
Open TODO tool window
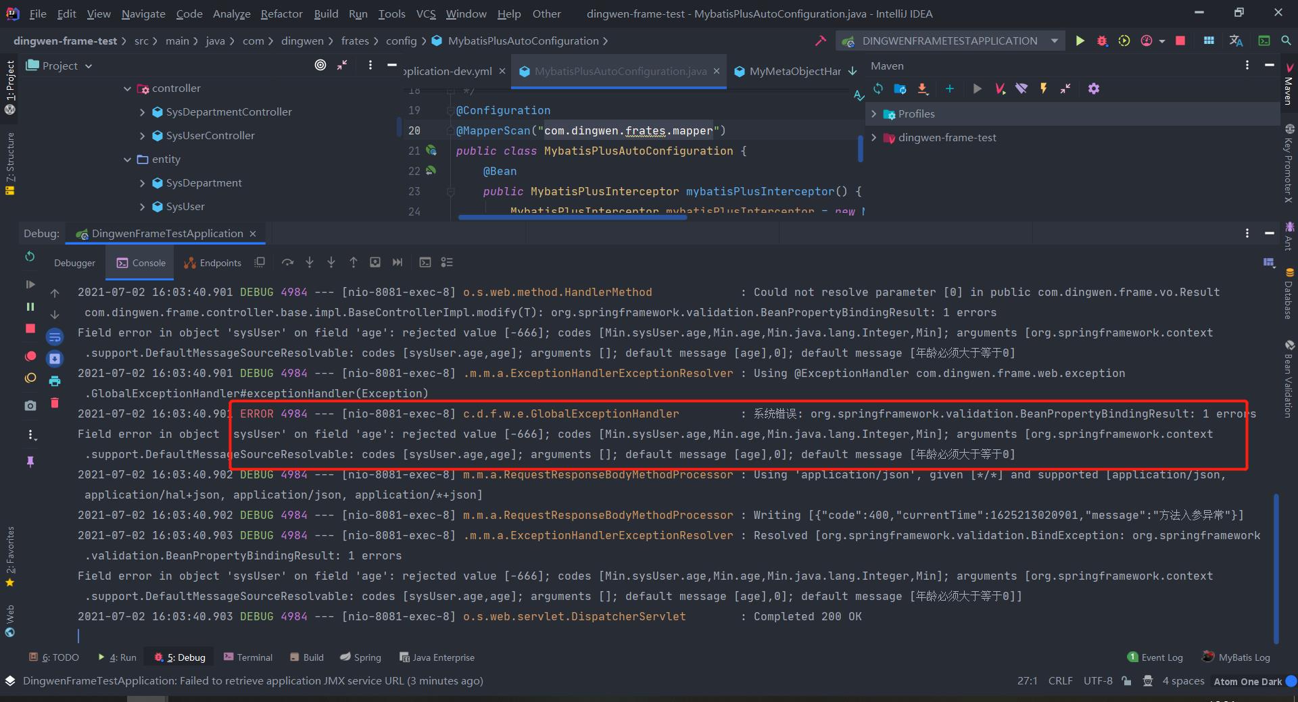(53, 657)
